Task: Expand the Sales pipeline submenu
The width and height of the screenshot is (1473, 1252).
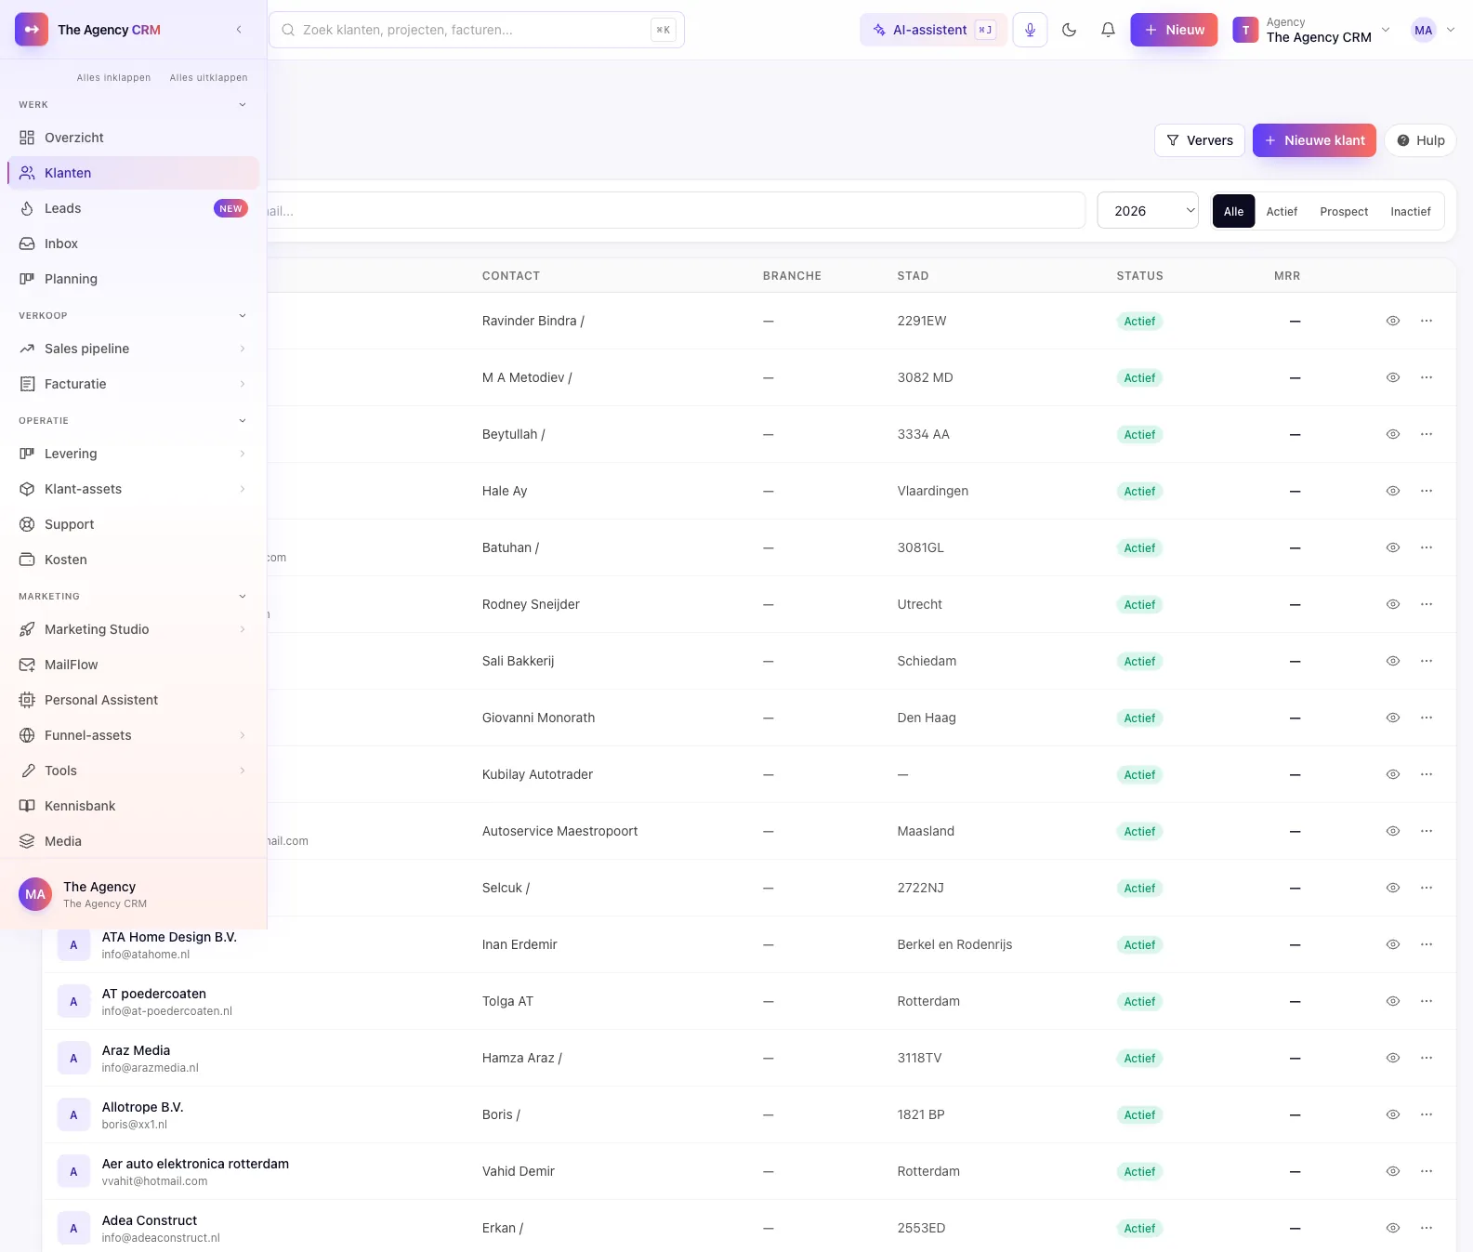Action: (x=243, y=349)
